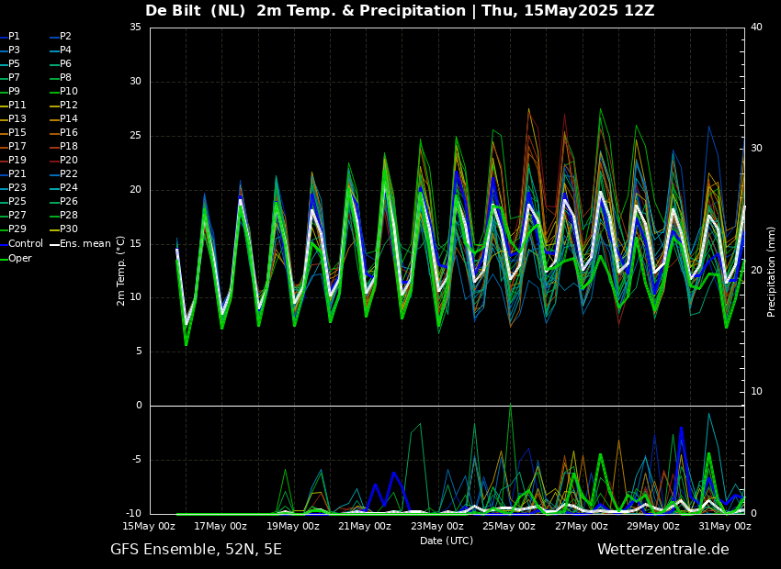Screen dimensions: 781x569
Task: Select the P20 legend entry
Action: point(68,161)
